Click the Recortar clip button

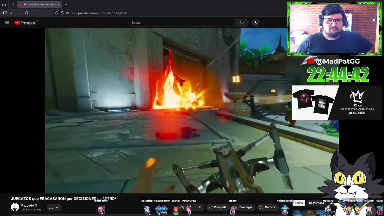[268, 207]
